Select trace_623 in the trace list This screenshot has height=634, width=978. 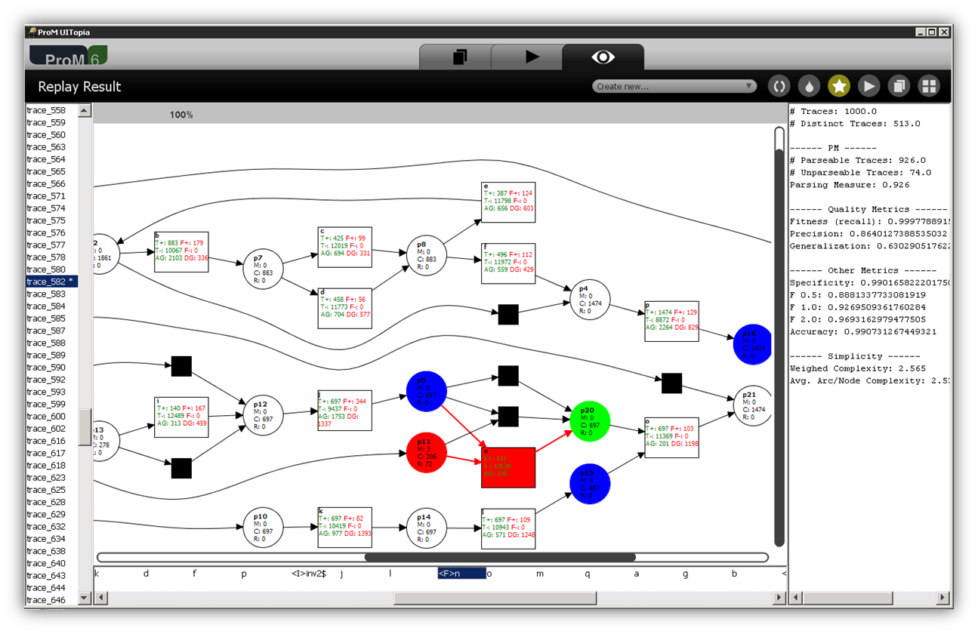pyautogui.click(x=51, y=478)
